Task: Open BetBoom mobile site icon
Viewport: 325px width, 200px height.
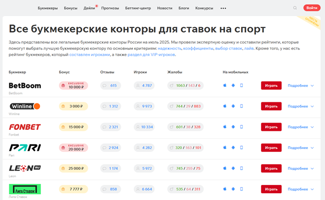Action: [x=242, y=85]
